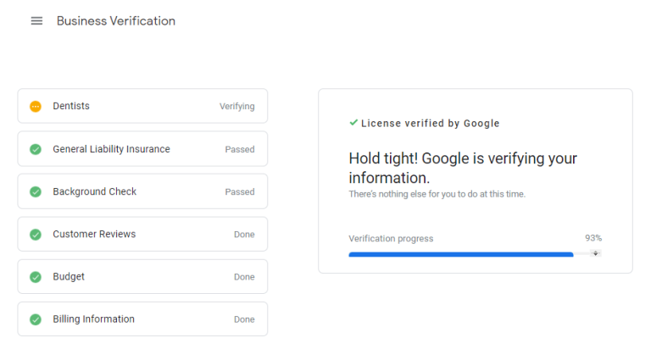Click the green check beside Billing Information
Screen dimensions: 651x360
36,319
